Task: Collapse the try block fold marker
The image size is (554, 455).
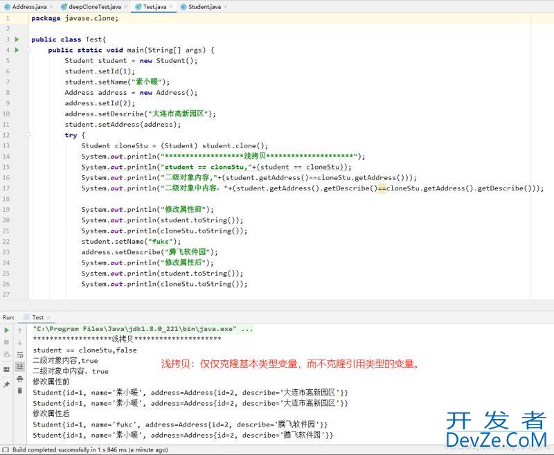Action: [28, 135]
